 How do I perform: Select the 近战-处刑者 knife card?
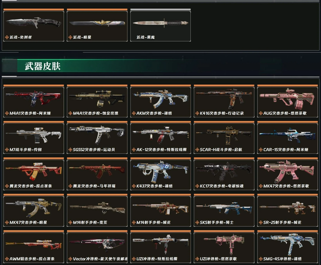(34, 26)
